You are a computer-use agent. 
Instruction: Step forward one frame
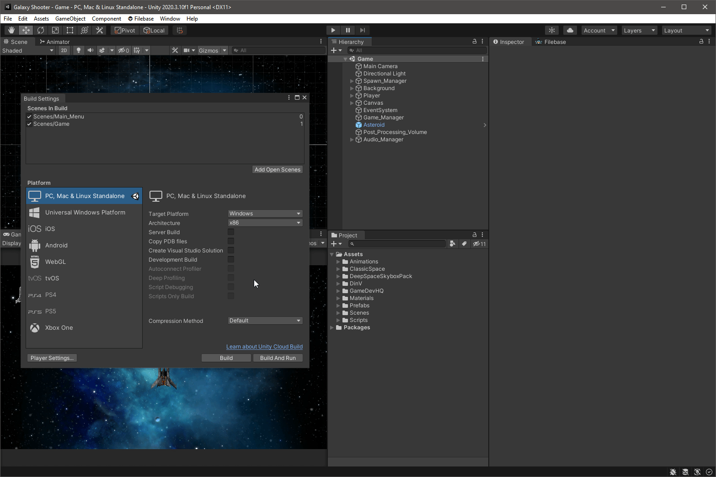click(x=362, y=30)
